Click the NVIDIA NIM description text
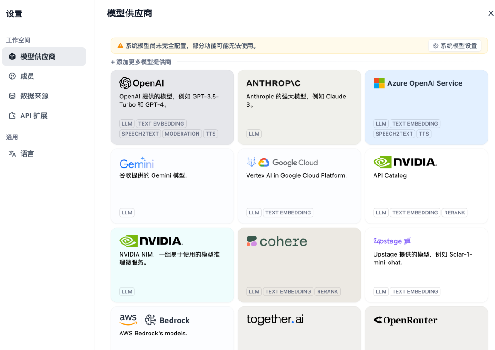Viewport: 495px width, 350px height. [169, 258]
